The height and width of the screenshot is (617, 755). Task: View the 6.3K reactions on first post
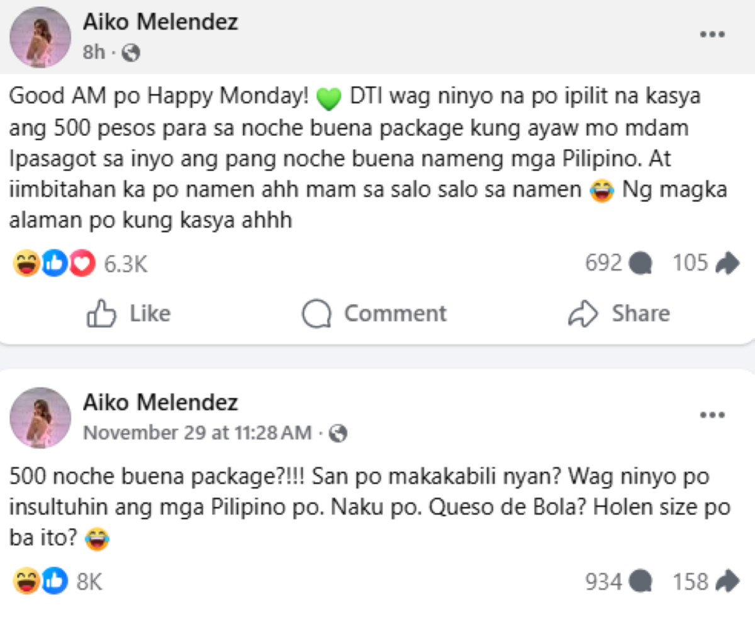coord(125,264)
